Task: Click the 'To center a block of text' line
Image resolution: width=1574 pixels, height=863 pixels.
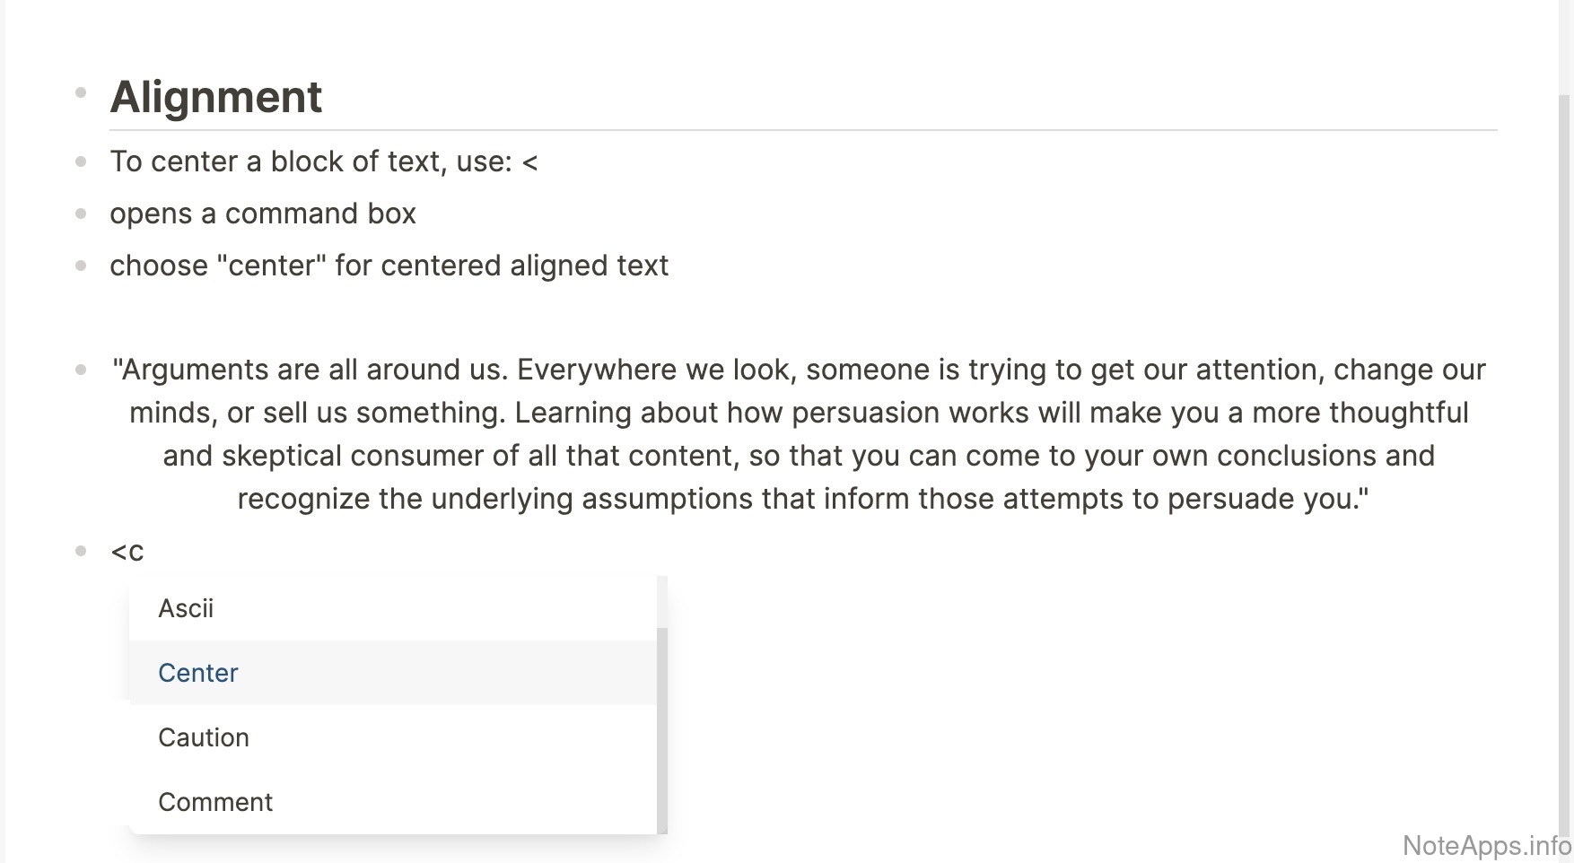Action: 323,162
